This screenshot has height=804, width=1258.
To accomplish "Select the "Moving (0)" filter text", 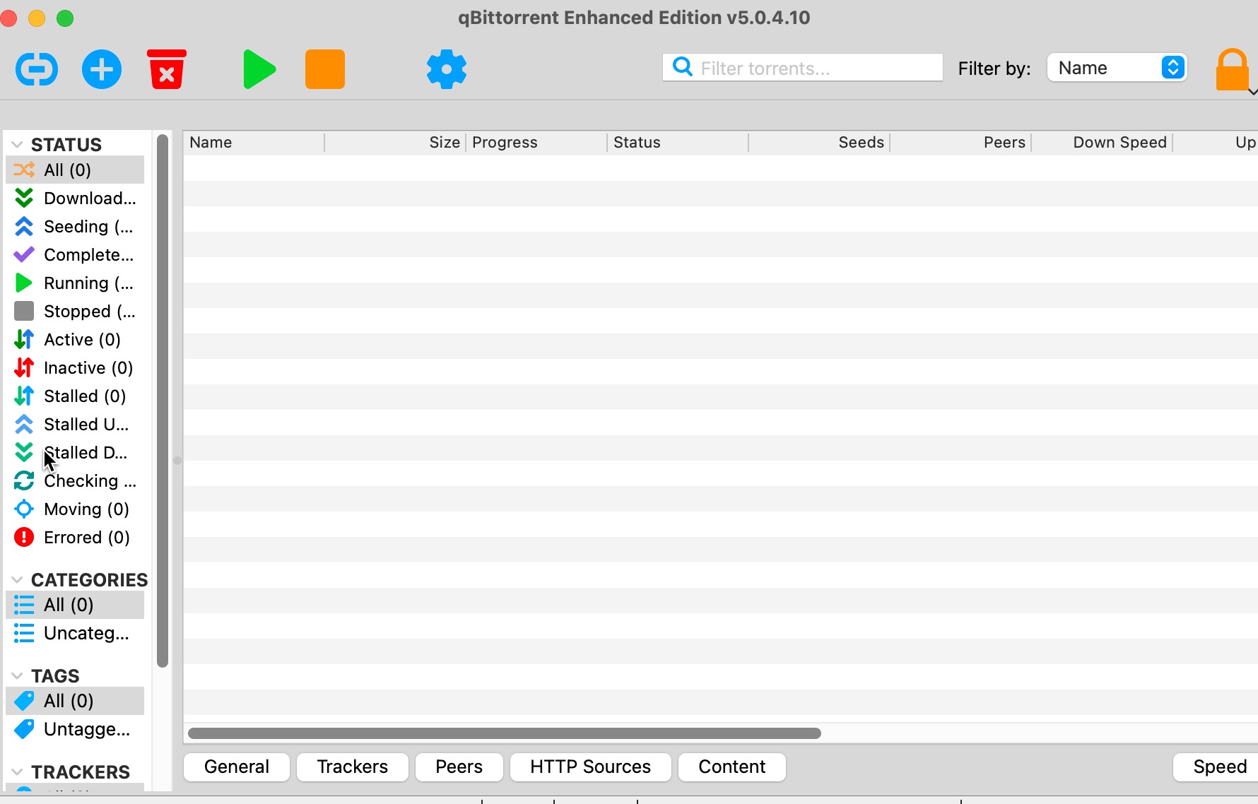I will pos(86,509).
